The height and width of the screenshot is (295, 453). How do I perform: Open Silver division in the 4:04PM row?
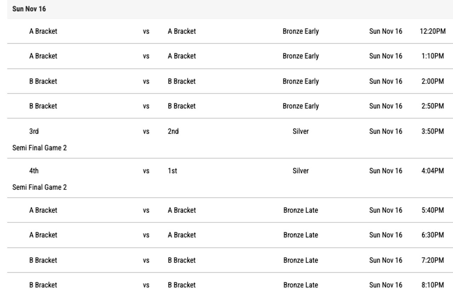coord(300,171)
